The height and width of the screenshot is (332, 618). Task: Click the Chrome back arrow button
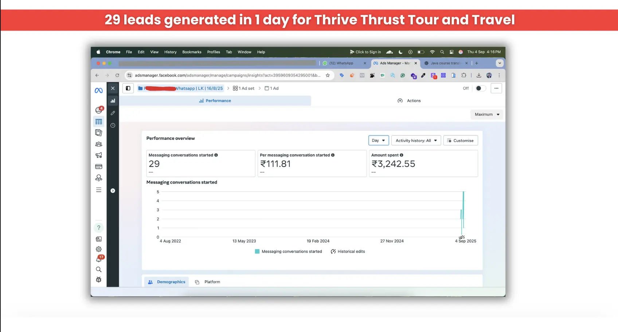[97, 75]
